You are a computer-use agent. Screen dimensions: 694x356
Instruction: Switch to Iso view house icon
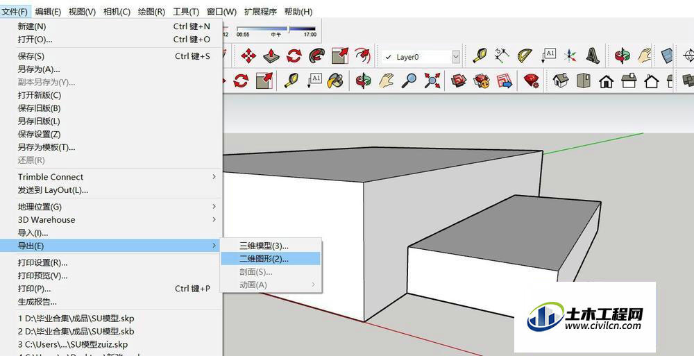click(x=561, y=80)
